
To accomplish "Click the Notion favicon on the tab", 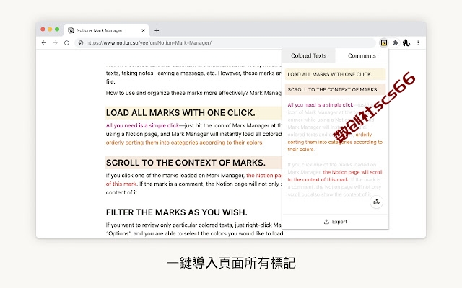I will [x=71, y=30].
